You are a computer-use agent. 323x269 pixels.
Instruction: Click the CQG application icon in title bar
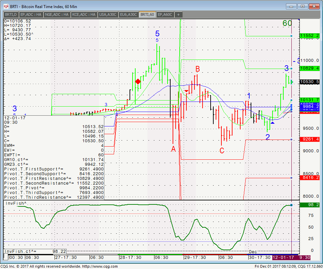tap(6, 7)
